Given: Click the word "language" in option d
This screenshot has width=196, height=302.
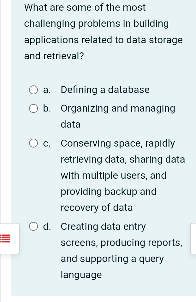Looking at the screenshot, I should pos(81,275).
